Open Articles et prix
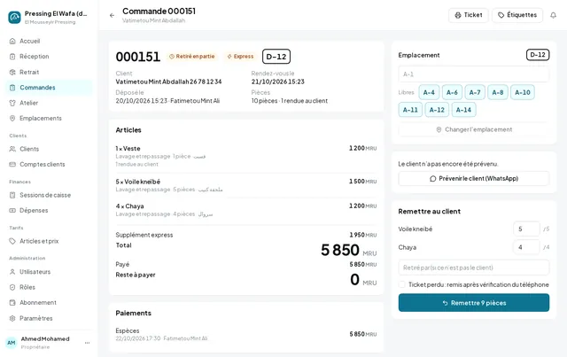Image resolution: width=567 pixels, height=357 pixels. tap(49, 241)
